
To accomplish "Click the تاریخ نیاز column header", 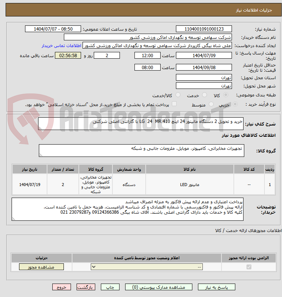I will click(x=30, y=169).
